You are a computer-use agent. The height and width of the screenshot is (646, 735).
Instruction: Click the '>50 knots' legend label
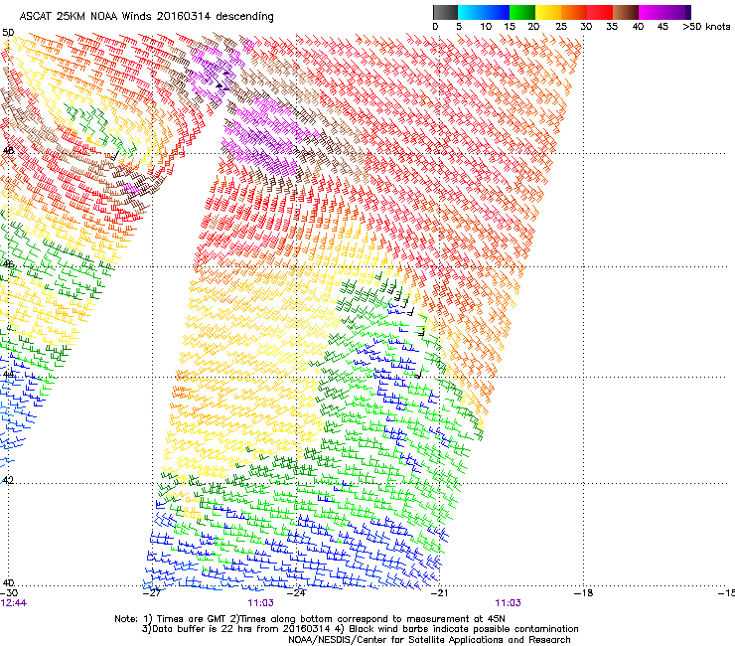point(706,27)
